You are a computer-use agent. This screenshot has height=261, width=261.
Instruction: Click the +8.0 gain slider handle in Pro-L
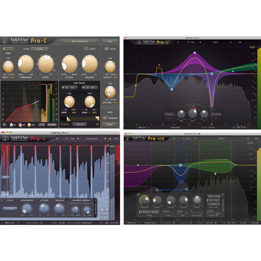point(5,177)
